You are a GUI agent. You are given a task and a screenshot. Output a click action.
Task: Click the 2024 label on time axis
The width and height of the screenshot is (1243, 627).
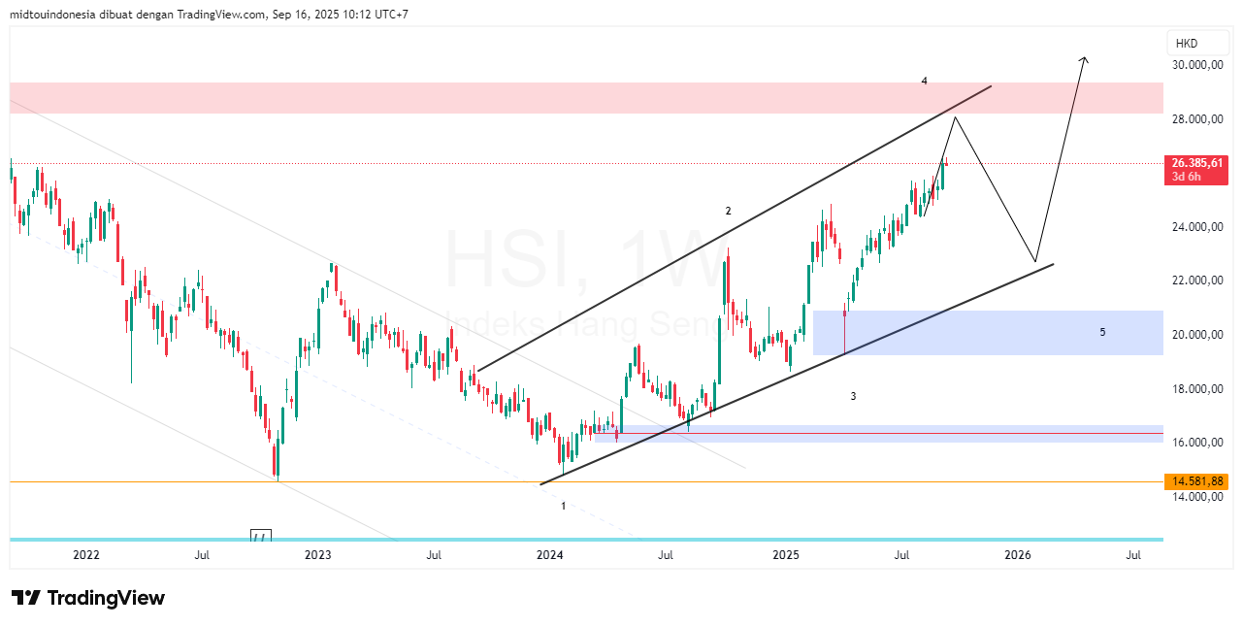[x=550, y=555]
